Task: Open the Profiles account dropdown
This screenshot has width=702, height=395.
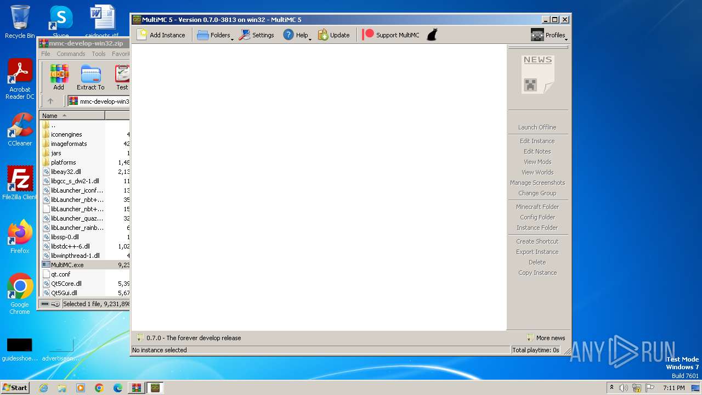Action: (548, 35)
